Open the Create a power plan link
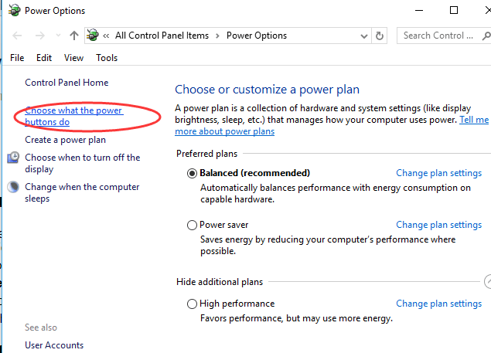 pos(65,140)
